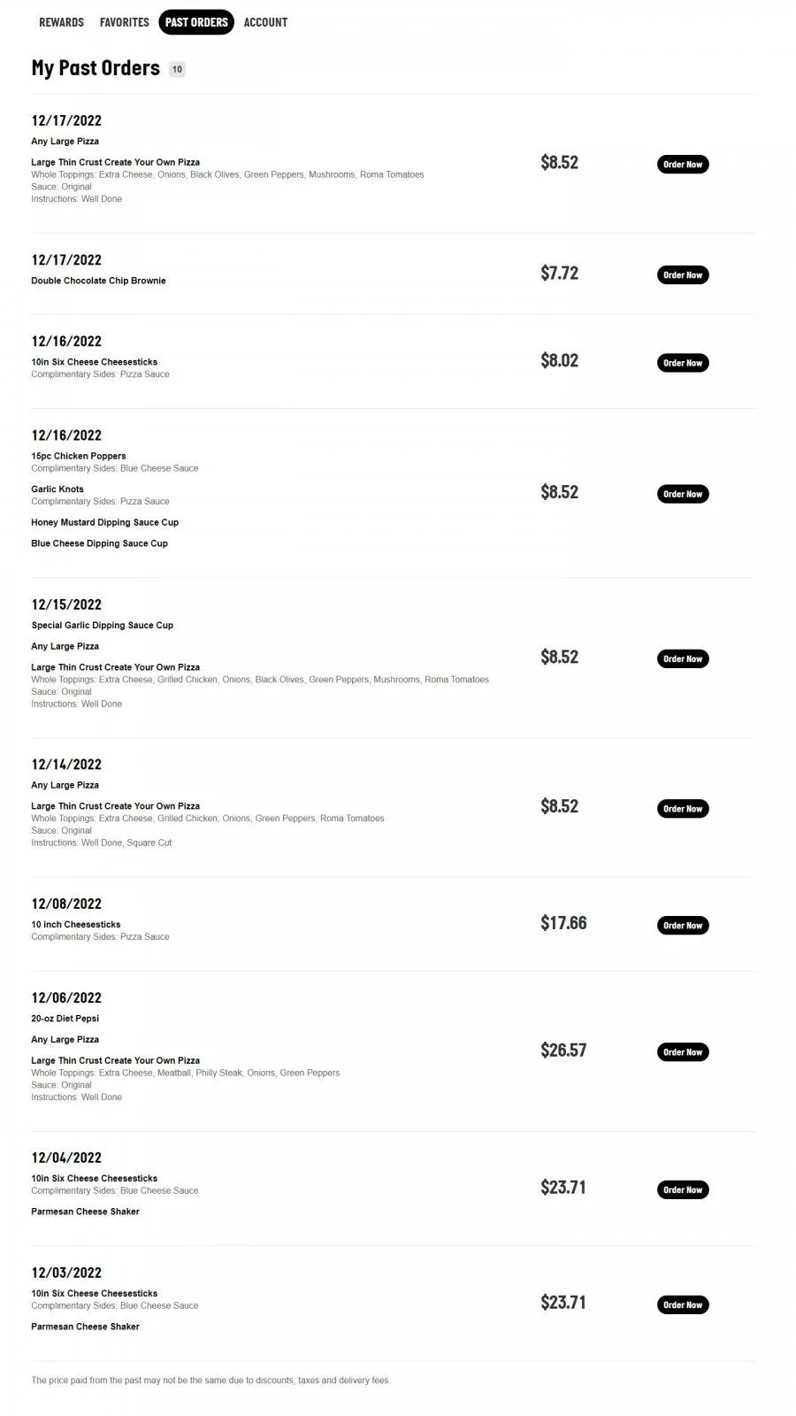The height and width of the screenshot is (1416, 796).
Task: Switch to the Favorites tab
Action: tap(124, 22)
